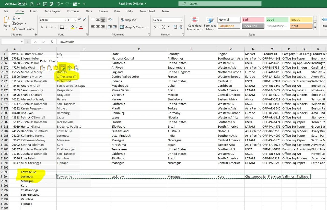Image resolution: width=327 pixels, height=210 pixels.
Task: Click the Format Painter tool
Action: point(23,29)
